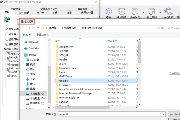The width and height of the screenshot is (180, 120).
Task: Select the Axure folder
Action: point(96,64)
